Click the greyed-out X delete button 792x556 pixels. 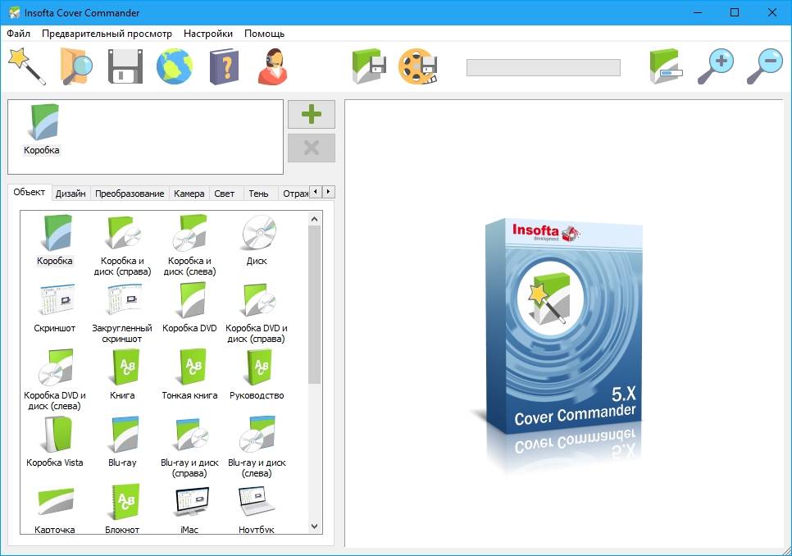click(x=312, y=148)
